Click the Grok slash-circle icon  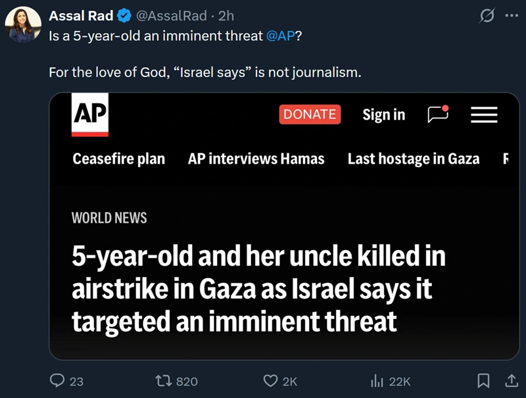487,16
